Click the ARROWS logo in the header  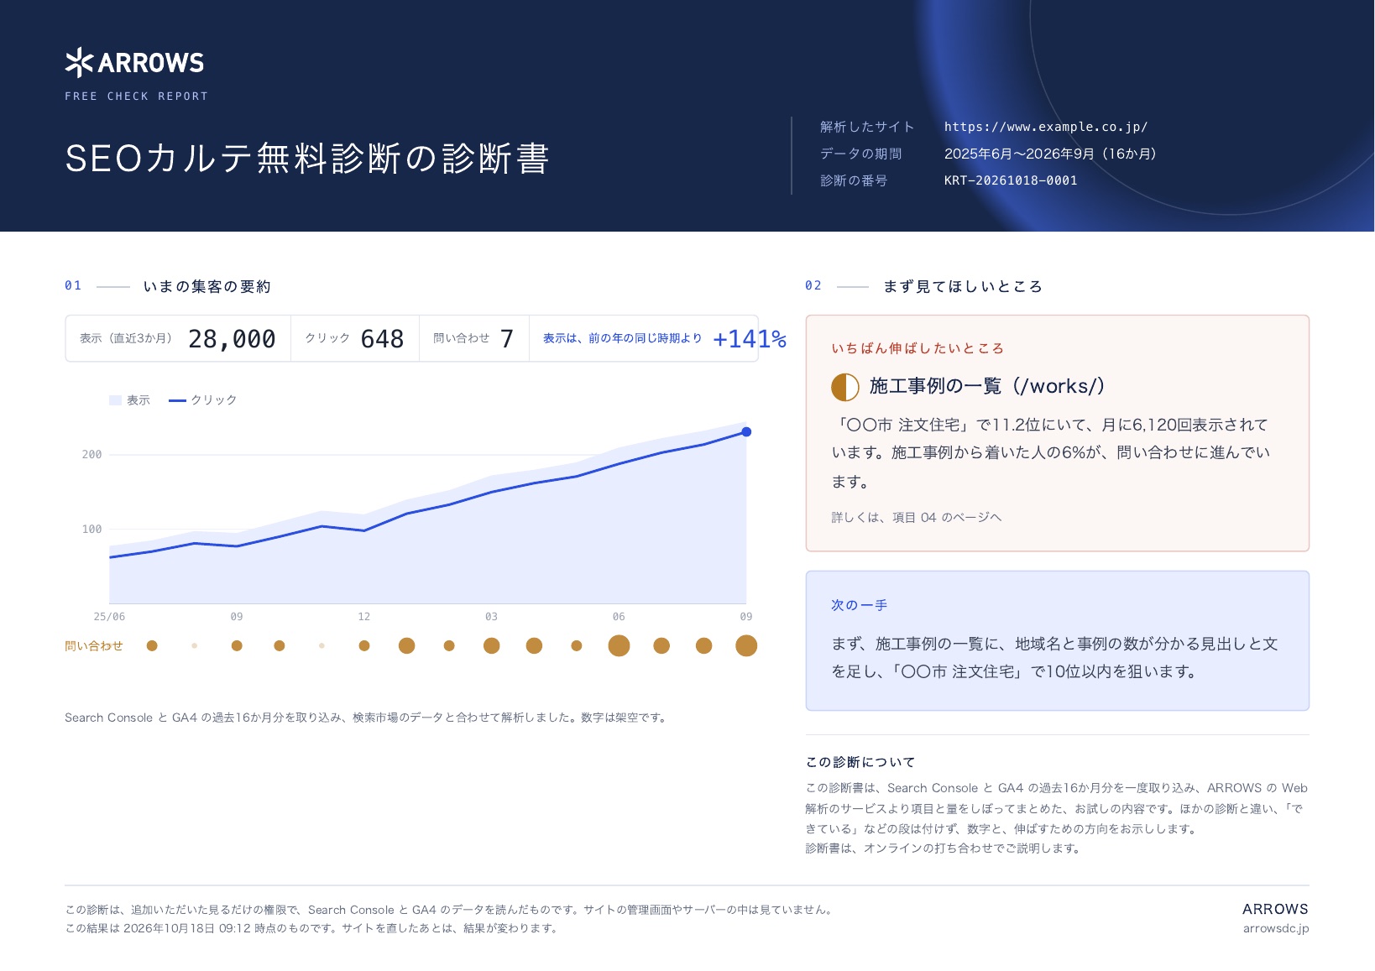[x=134, y=62]
